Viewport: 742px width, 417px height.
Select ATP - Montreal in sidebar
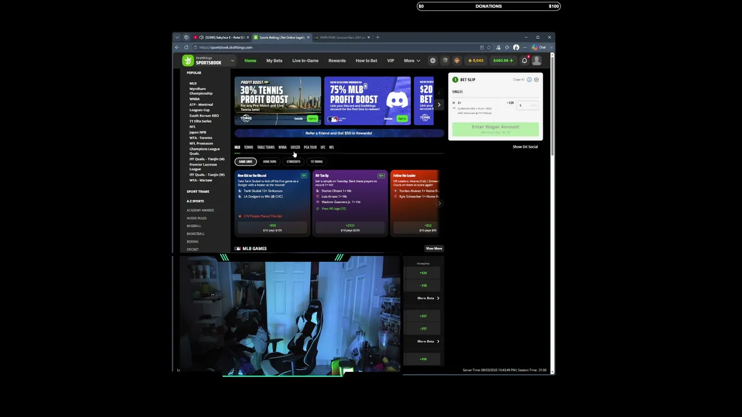coord(201,104)
